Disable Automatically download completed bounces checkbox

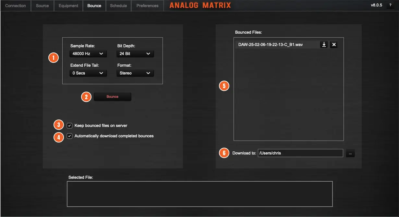pos(69,136)
